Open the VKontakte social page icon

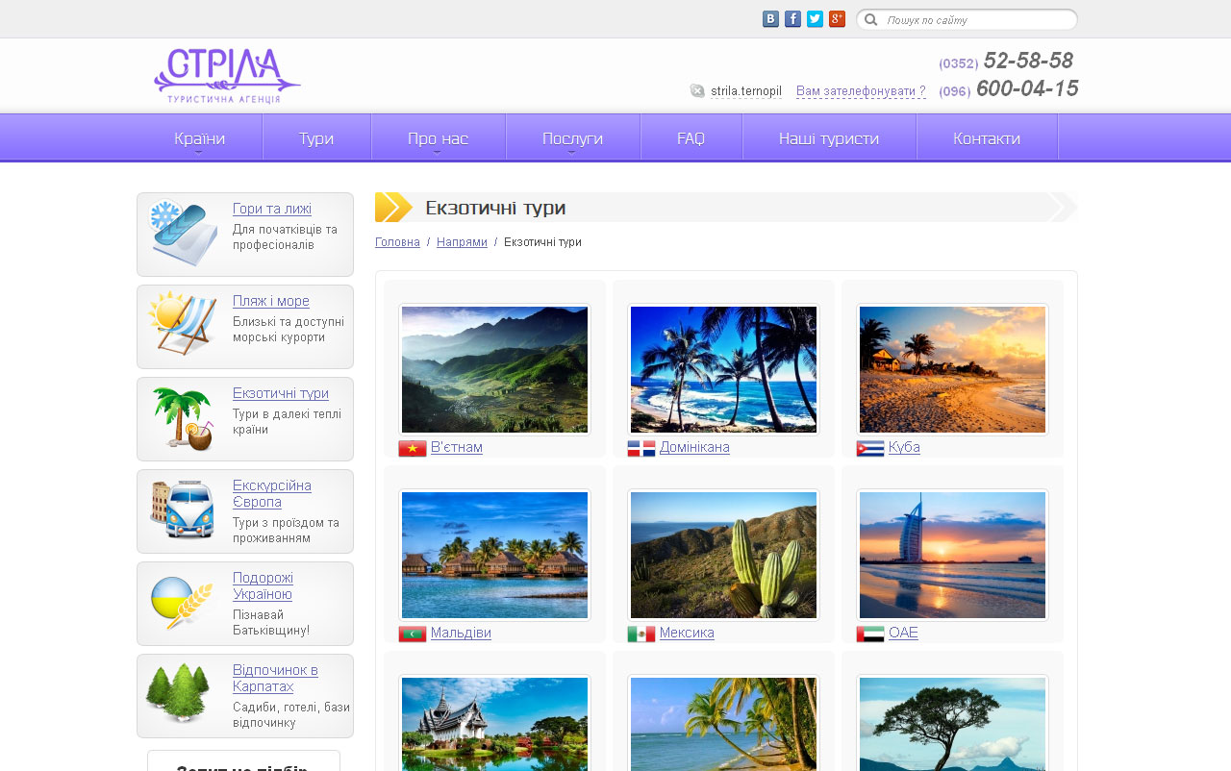pos(770,19)
